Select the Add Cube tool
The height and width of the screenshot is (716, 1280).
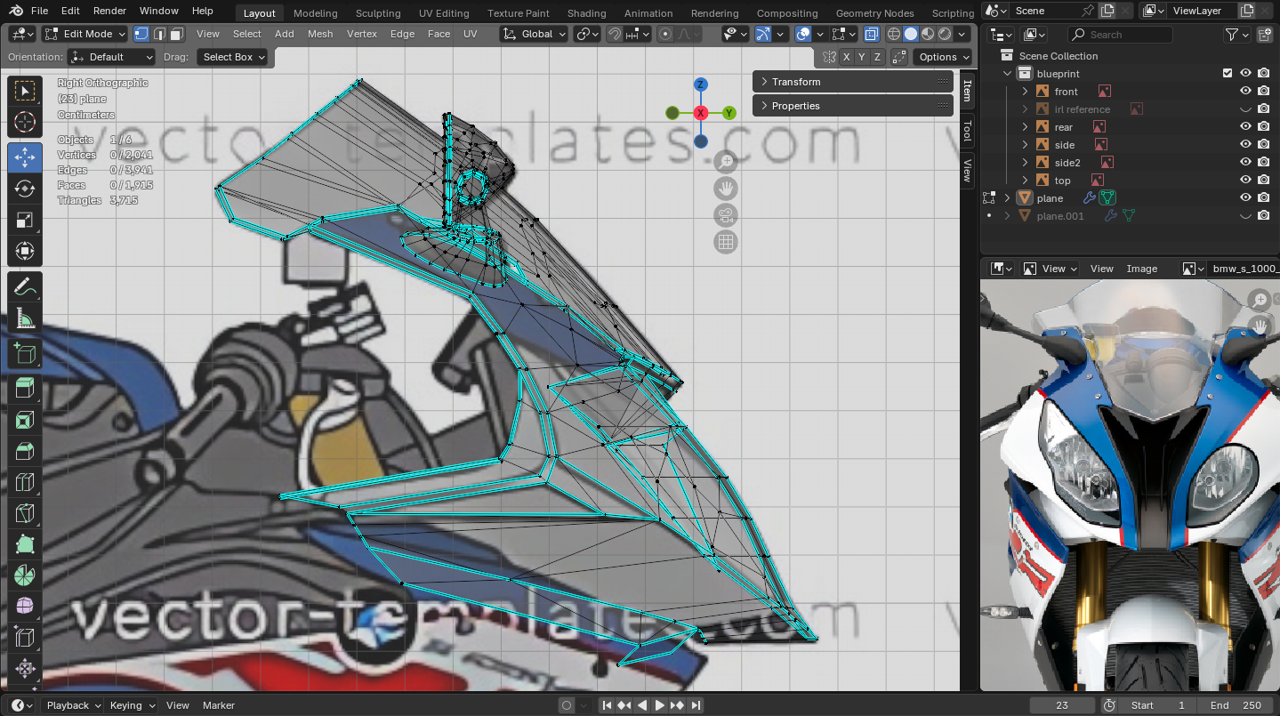click(x=25, y=353)
